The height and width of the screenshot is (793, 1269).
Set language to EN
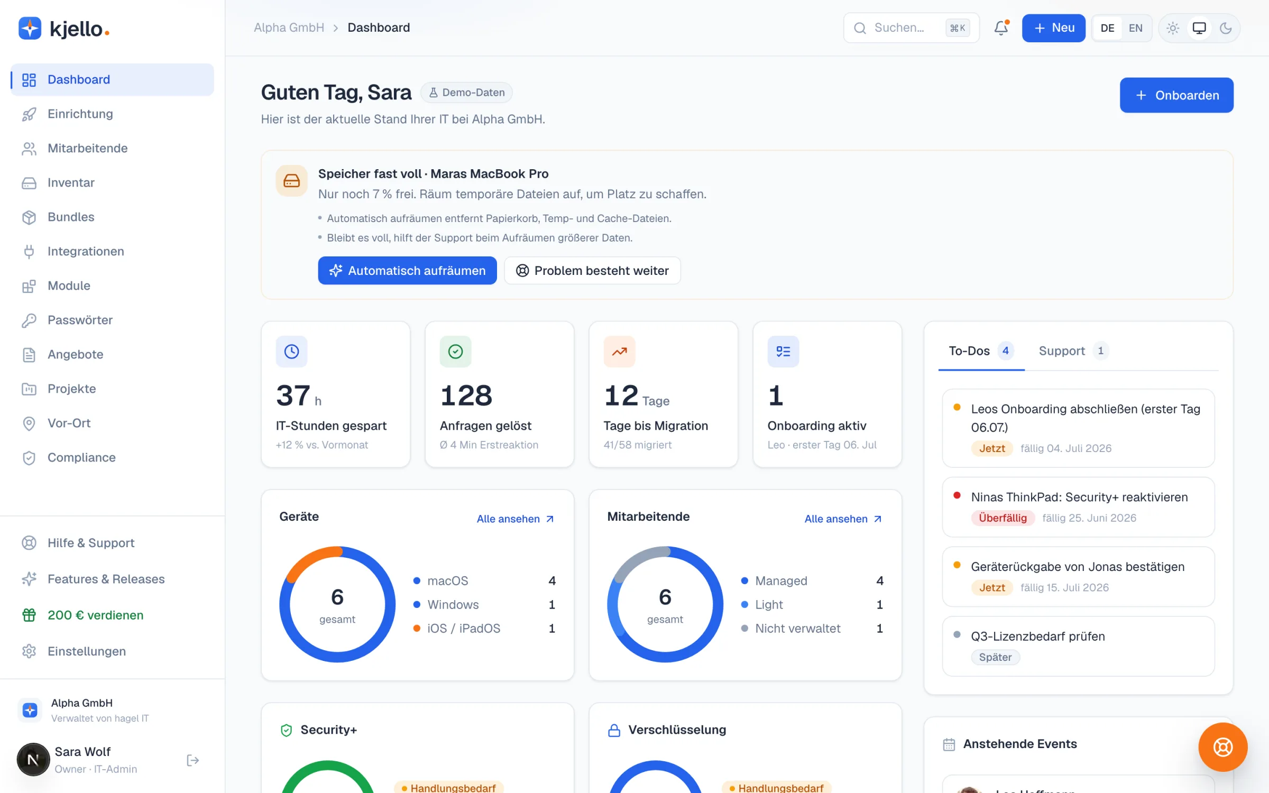[1136, 28]
